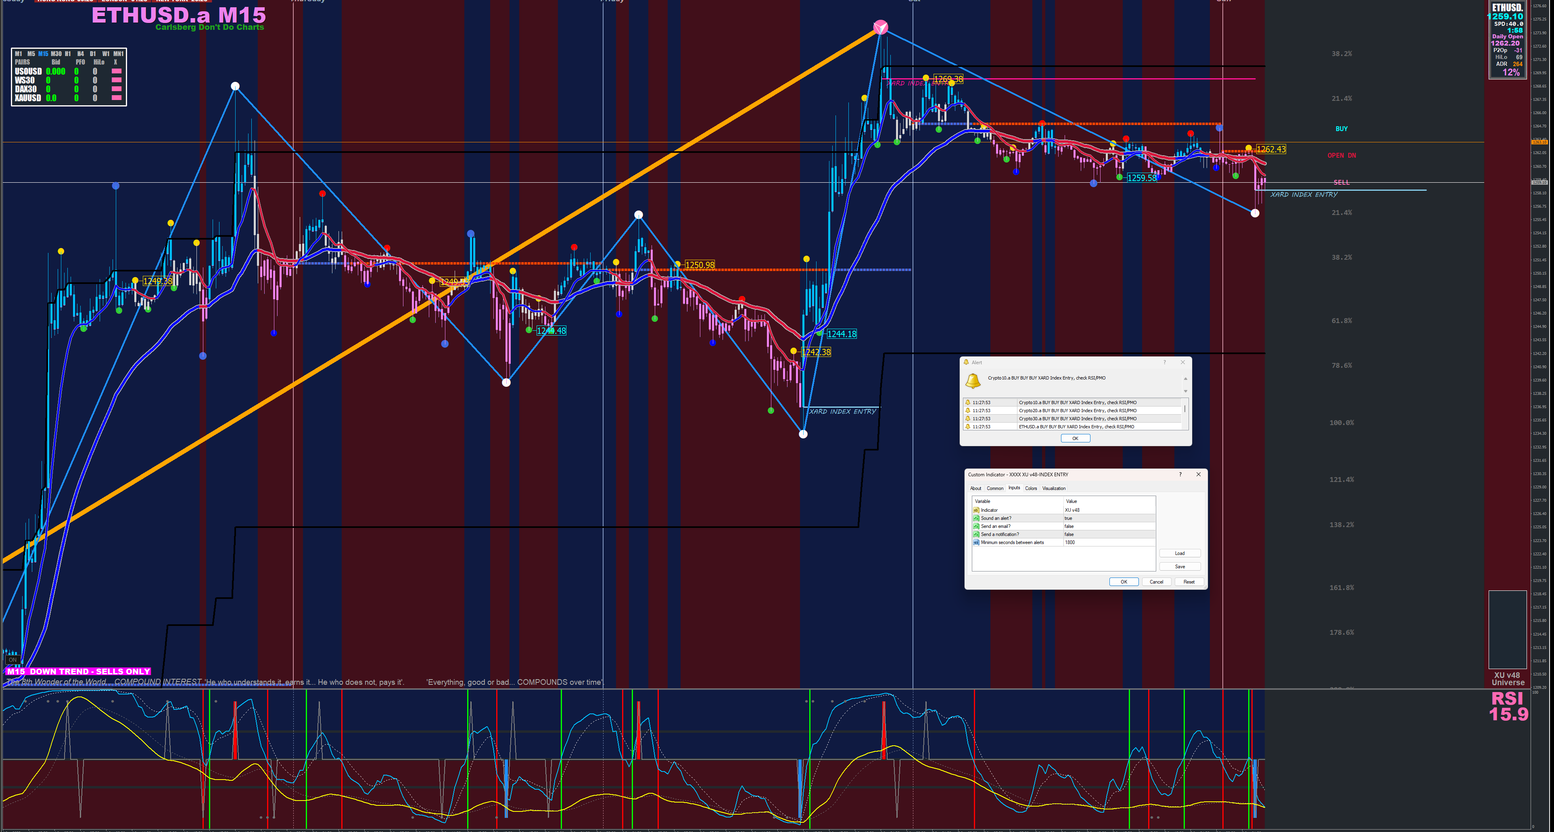Click the pink swatch next to USOUSD

tap(117, 71)
